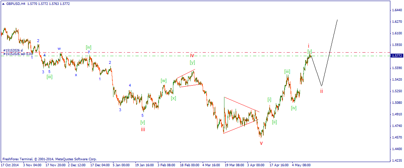Select the red wave iii label
Image resolution: width=404 pixels, height=168 pixels.
click(x=143, y=129)
